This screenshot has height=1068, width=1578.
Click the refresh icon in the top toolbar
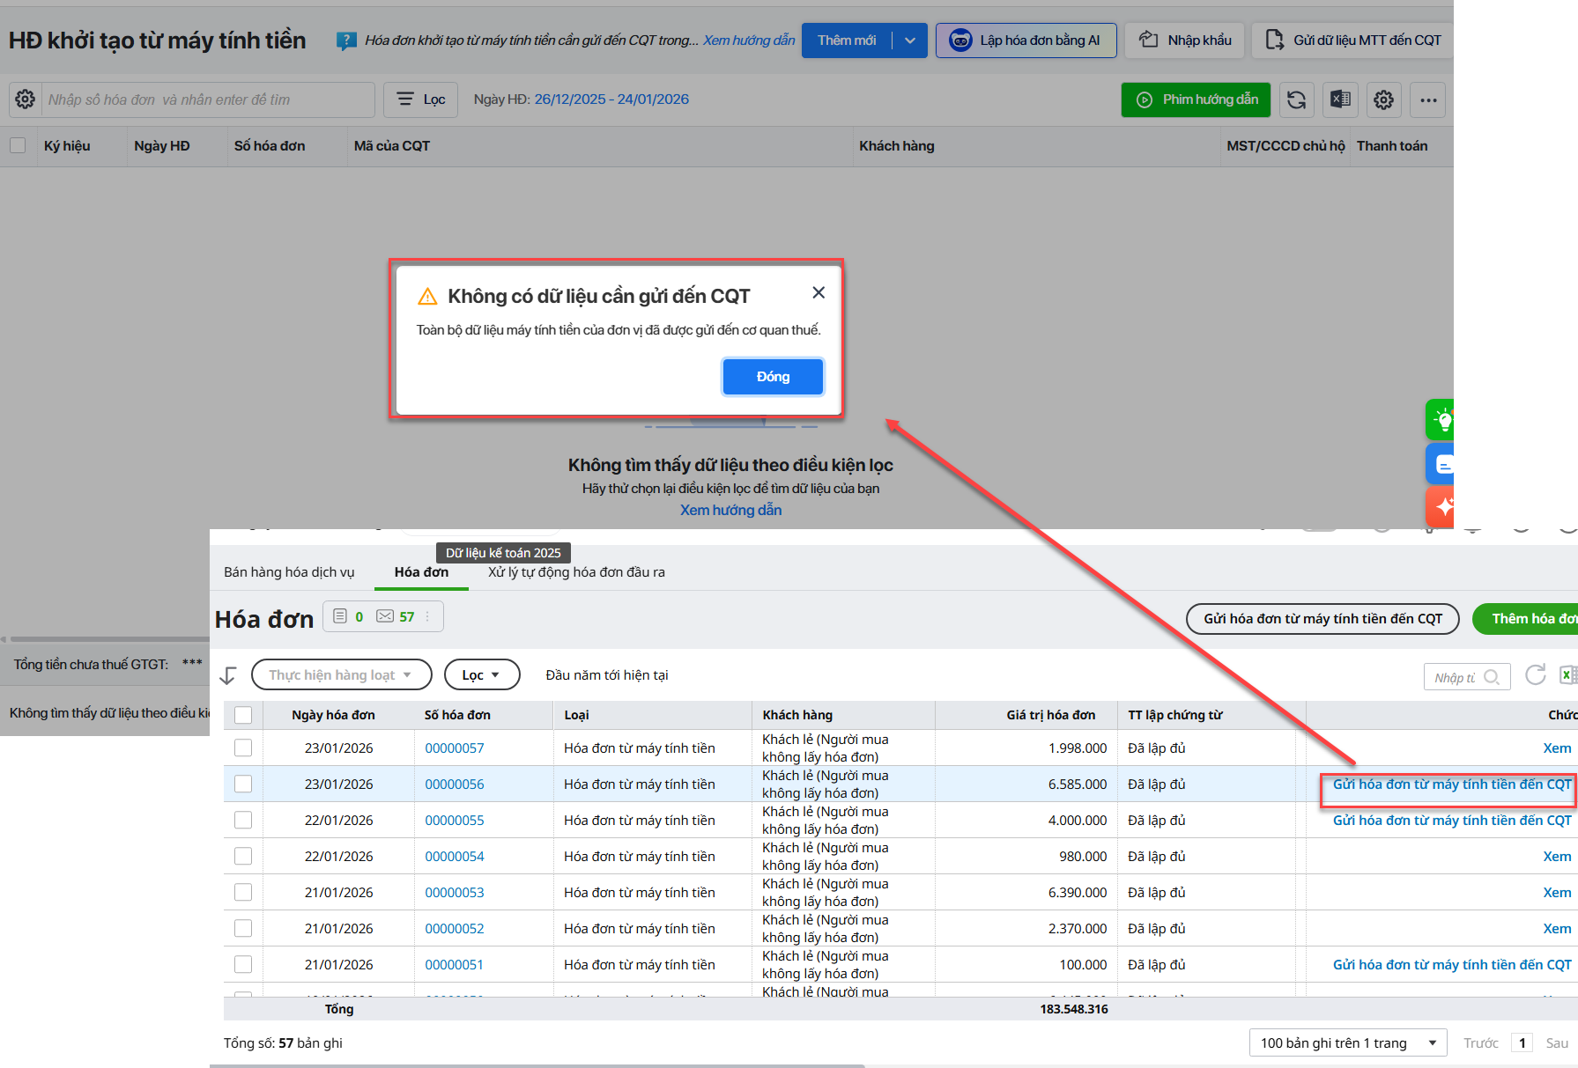(x=1296, y=100)
